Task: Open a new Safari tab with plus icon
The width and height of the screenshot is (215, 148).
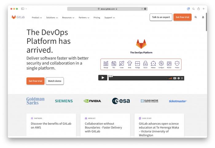Action: (x=203, y=9)
